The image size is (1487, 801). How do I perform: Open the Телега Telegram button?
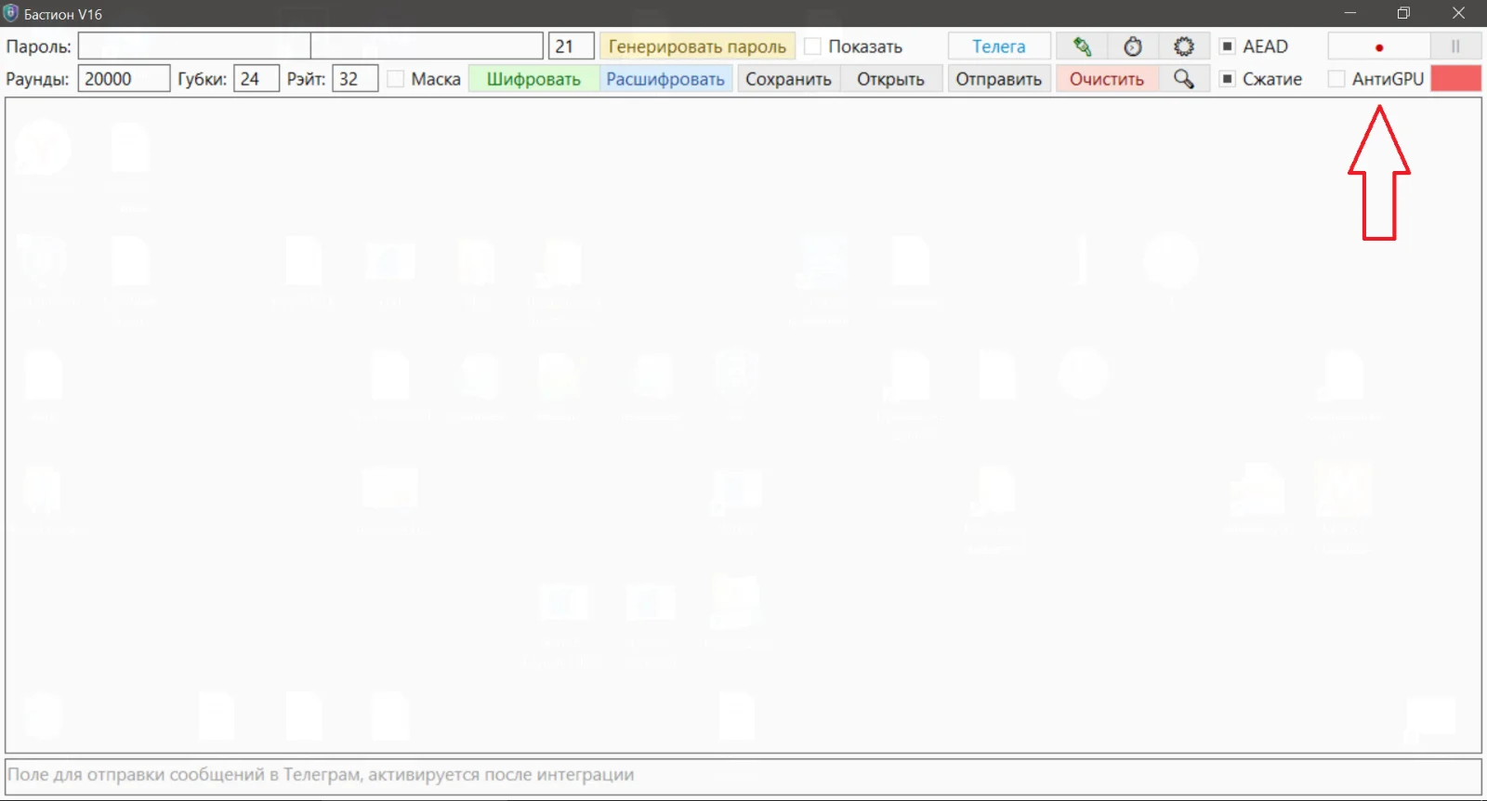coord(999,46)
